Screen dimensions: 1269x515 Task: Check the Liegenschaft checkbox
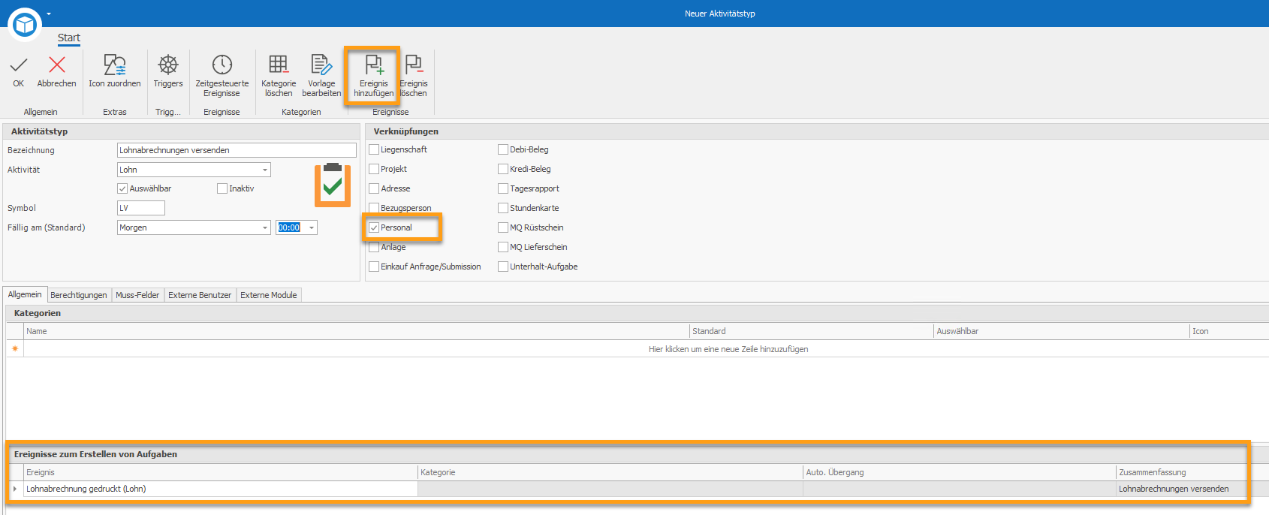(374, 149)
